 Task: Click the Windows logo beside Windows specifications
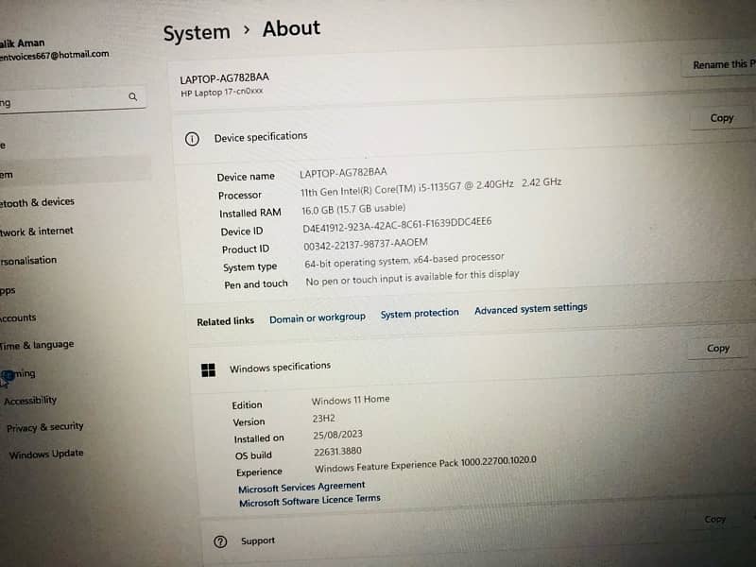(208, 370)
